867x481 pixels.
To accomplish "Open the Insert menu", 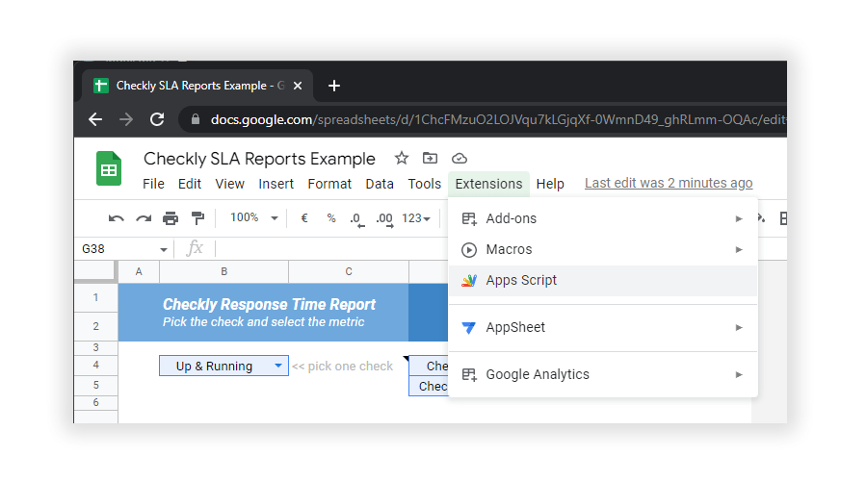I will (276, 184).
